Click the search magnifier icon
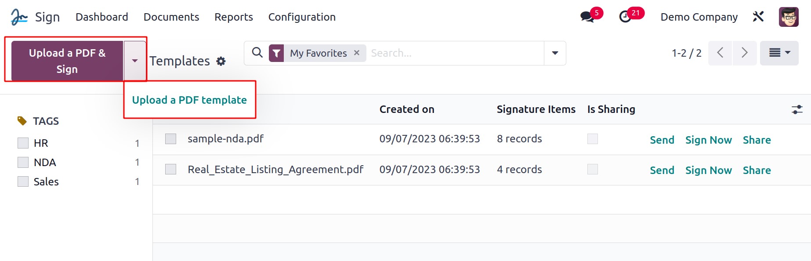Viewport: 811px width, 261px height. click(257, 53)
